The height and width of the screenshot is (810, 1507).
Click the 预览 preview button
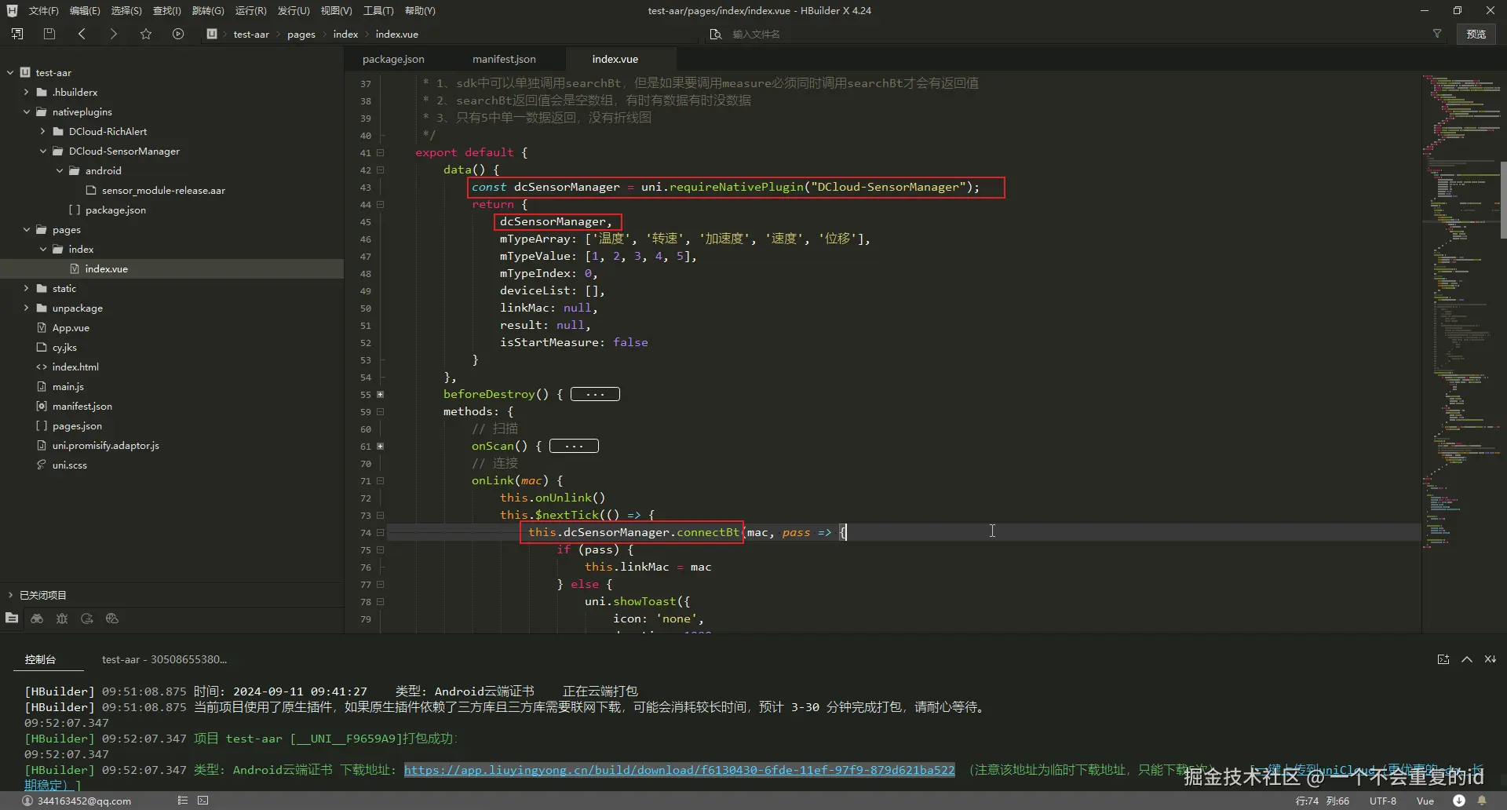coord(1476,34)
